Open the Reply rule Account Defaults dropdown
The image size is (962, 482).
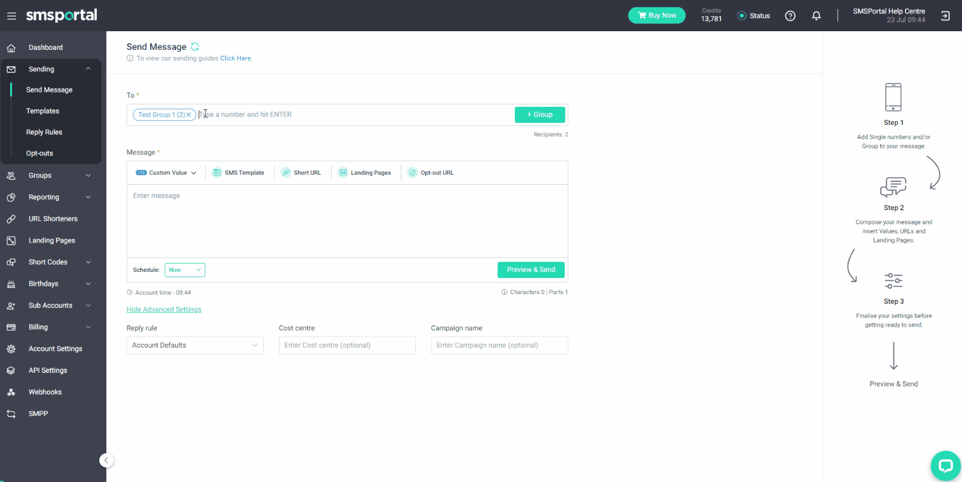195,345
